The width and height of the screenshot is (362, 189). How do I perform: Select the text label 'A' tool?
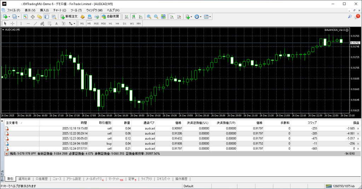pyautogui.click(x=57, y=24)
